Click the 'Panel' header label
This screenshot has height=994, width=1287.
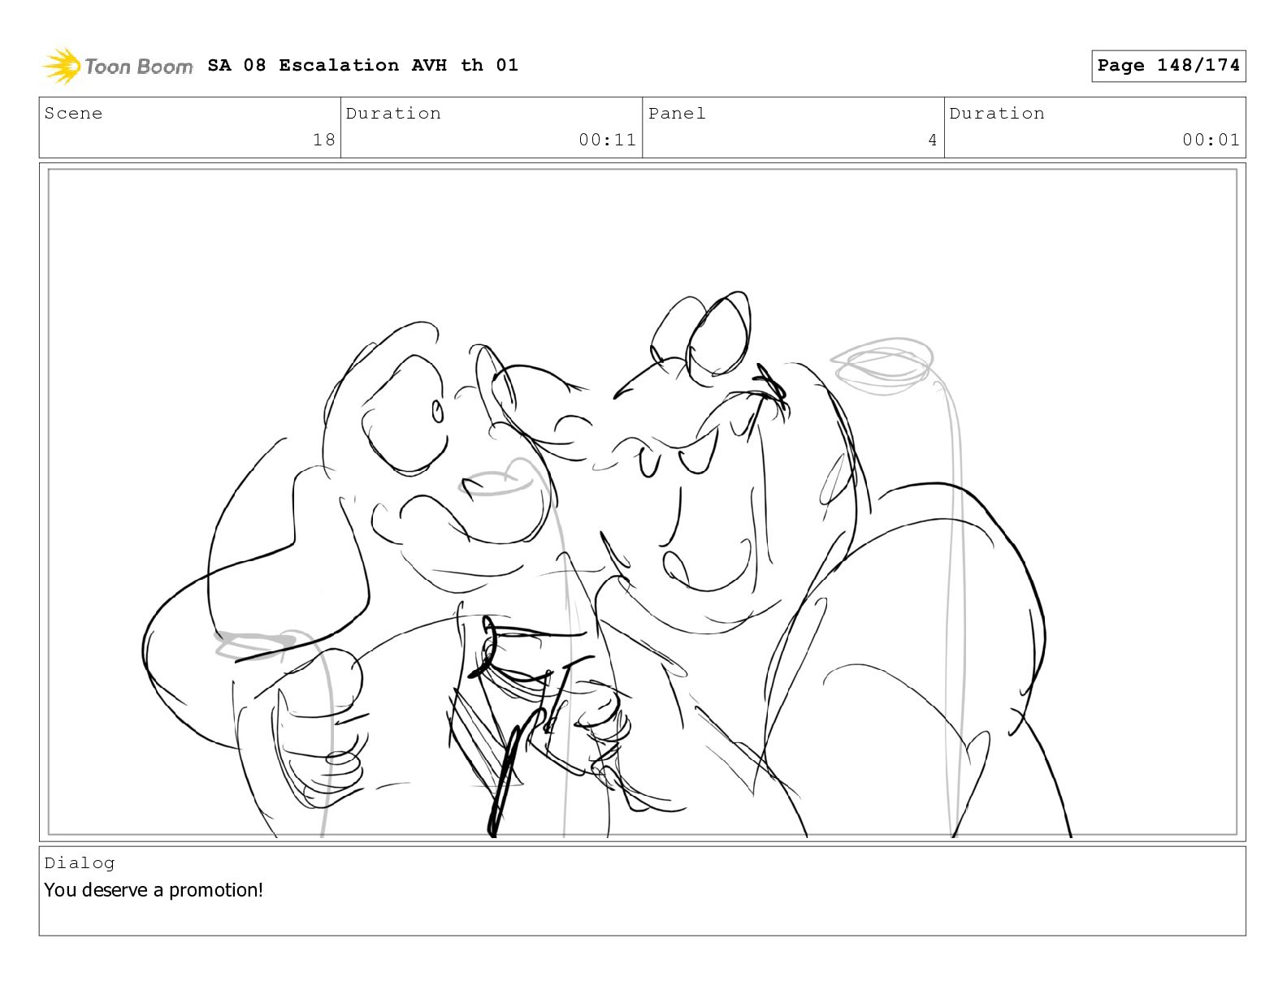tap(677, 113)
